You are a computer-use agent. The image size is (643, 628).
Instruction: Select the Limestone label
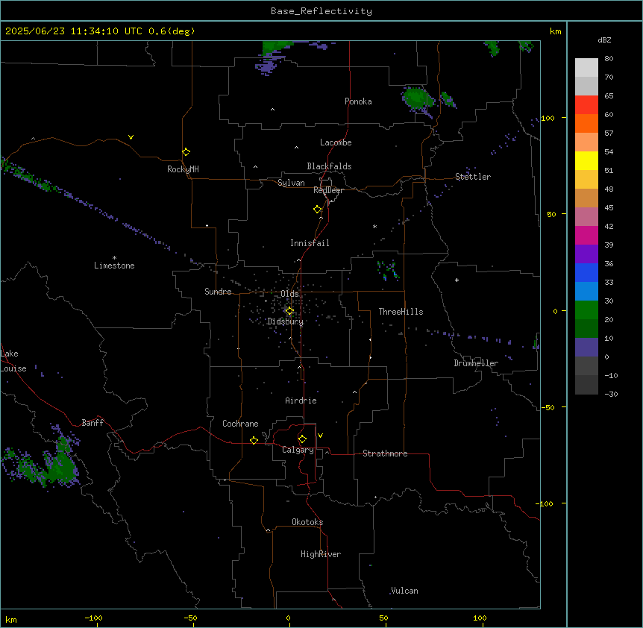114,266
